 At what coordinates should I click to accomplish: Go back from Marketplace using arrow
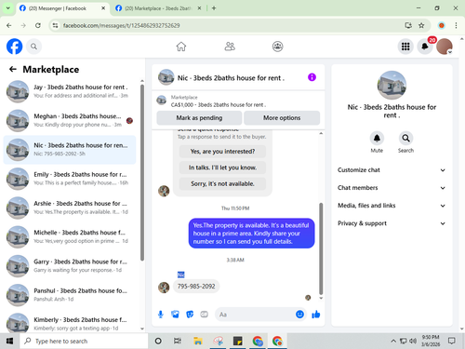tap(13, 69)
